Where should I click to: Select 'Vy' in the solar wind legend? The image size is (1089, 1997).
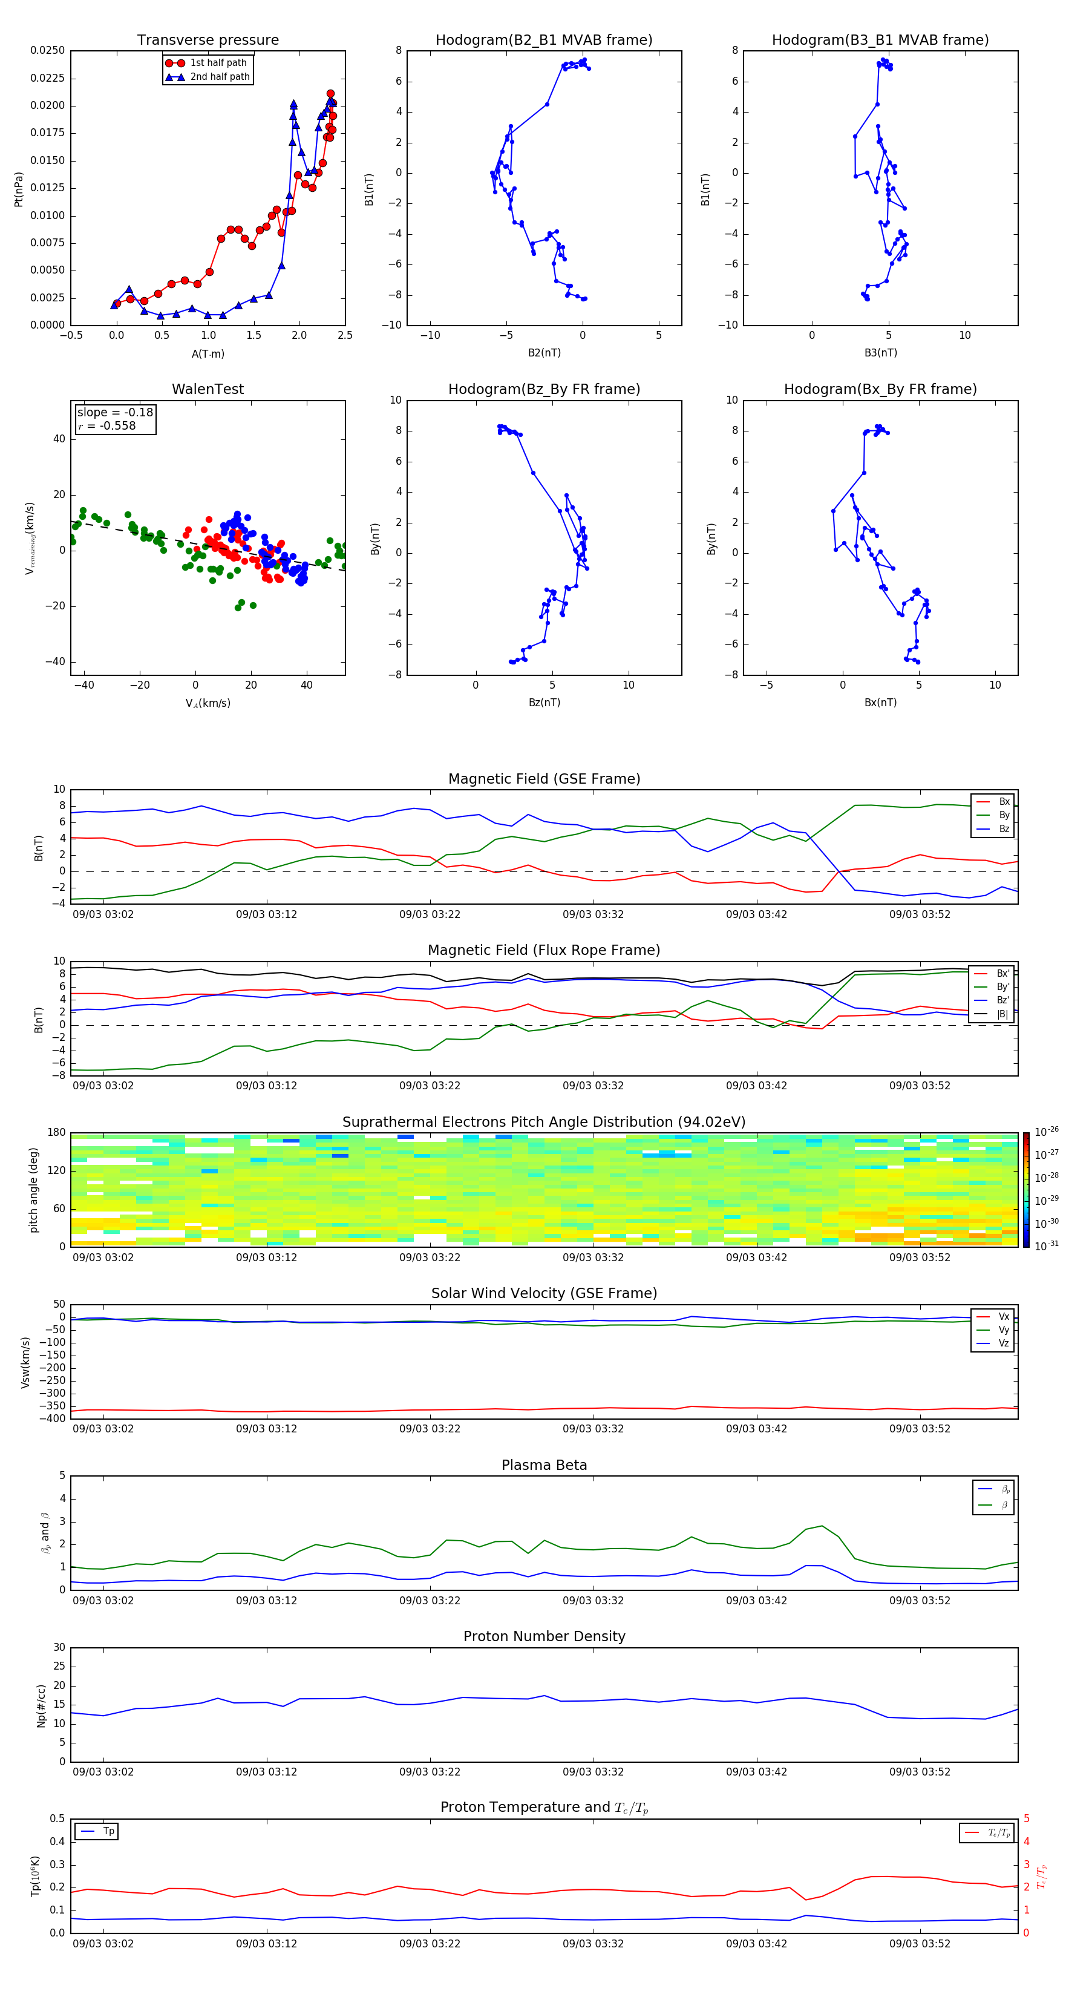[993, 1330]
